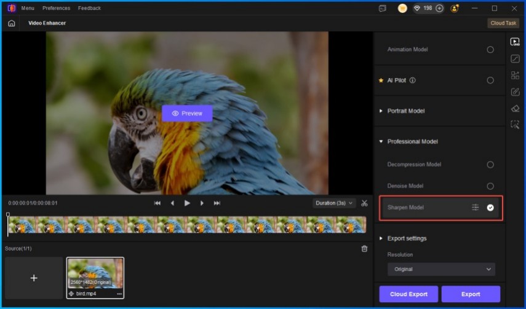Click the Preview button on video

[x=187, y=113]
